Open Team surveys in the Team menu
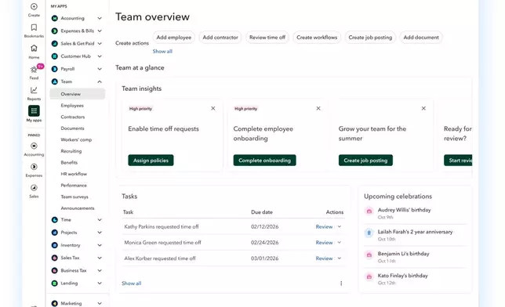505x307 pixels. click(74, 197)
